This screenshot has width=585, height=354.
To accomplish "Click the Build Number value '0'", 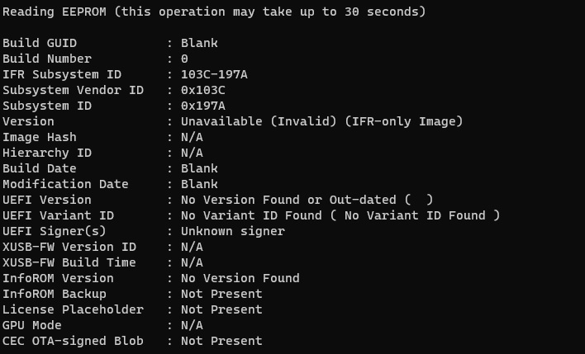I will coord(184,59).
